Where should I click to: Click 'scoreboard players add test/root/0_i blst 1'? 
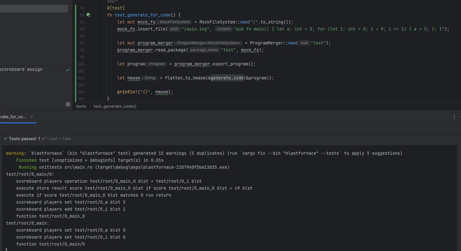pyautogui.click(x=71, y=209)
